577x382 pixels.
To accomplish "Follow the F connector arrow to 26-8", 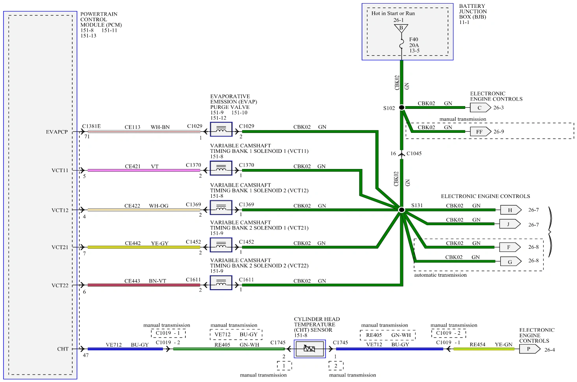I will (510, 247).
